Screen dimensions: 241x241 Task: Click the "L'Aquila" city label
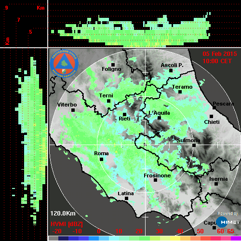click(159, 113)
